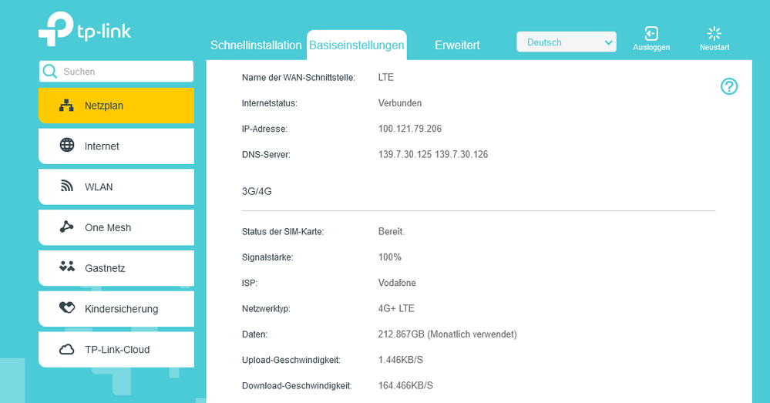Viewport: 770px width, 403px height.
Task: Click the Internetstatus label
Action: (x=270, y=103)
